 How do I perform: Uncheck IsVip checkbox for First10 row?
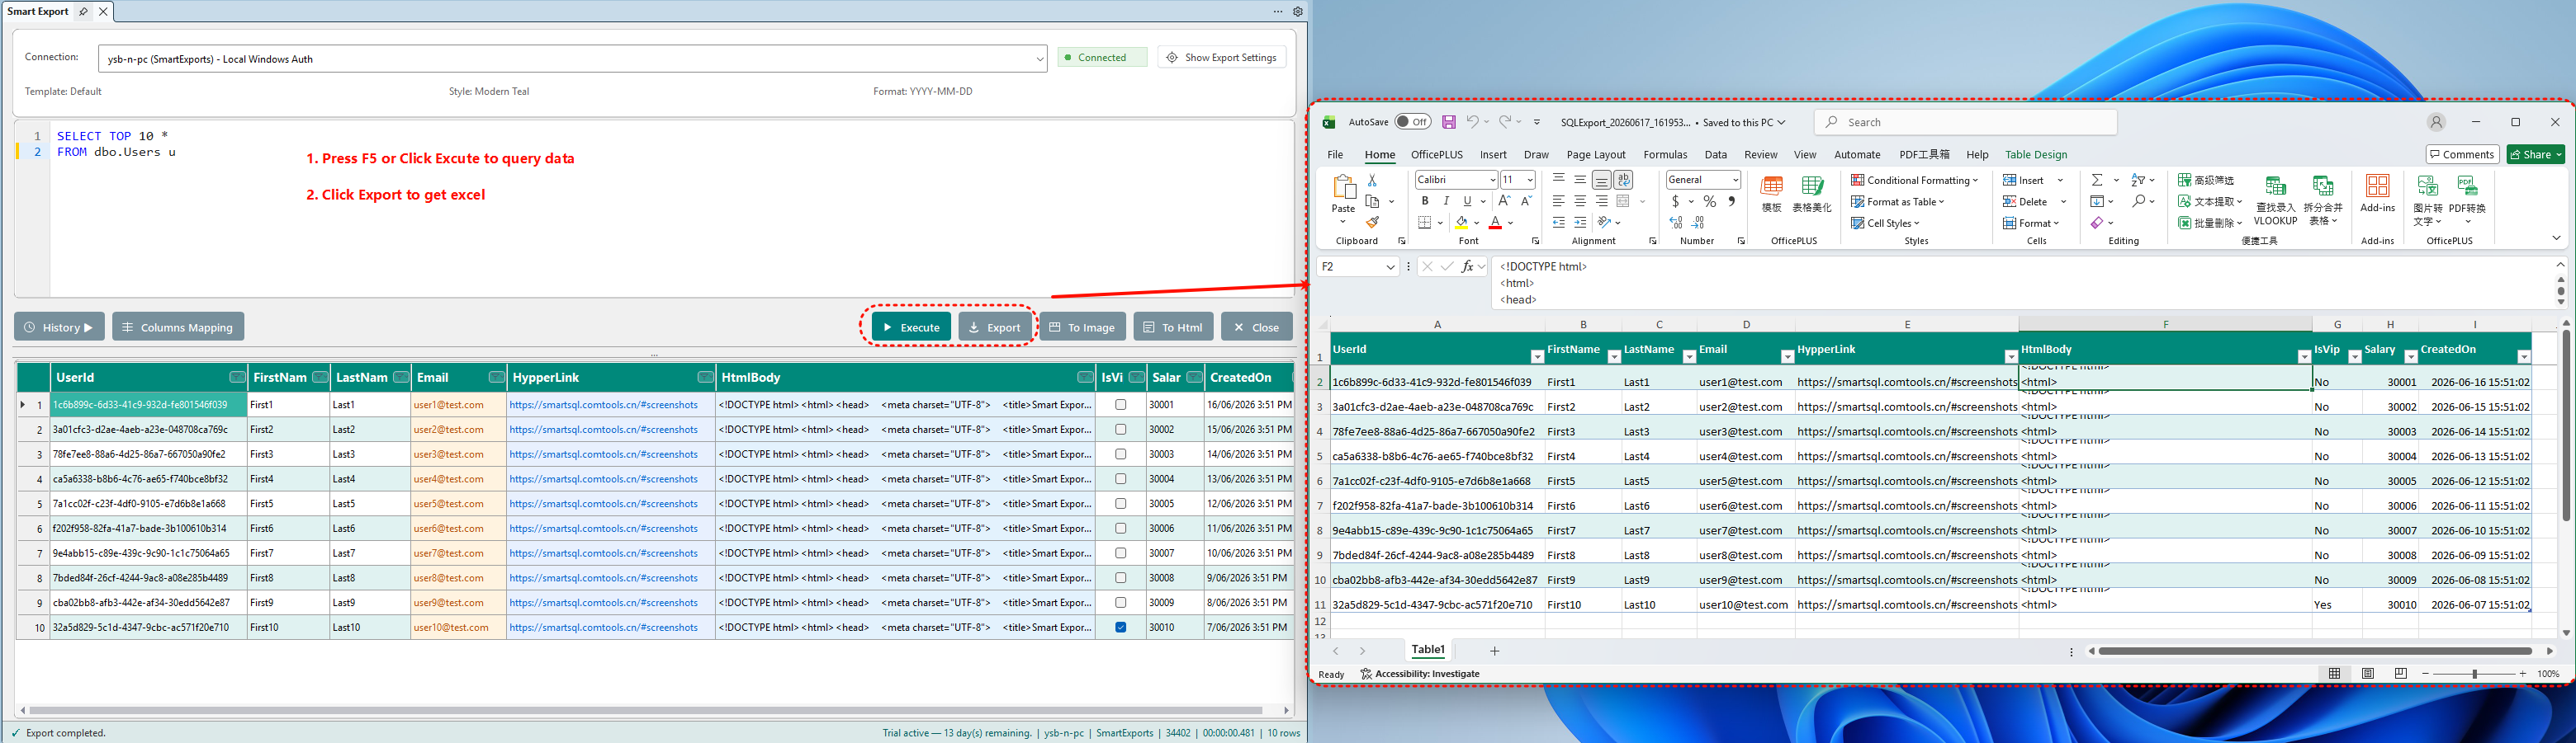pos(1121,628)
